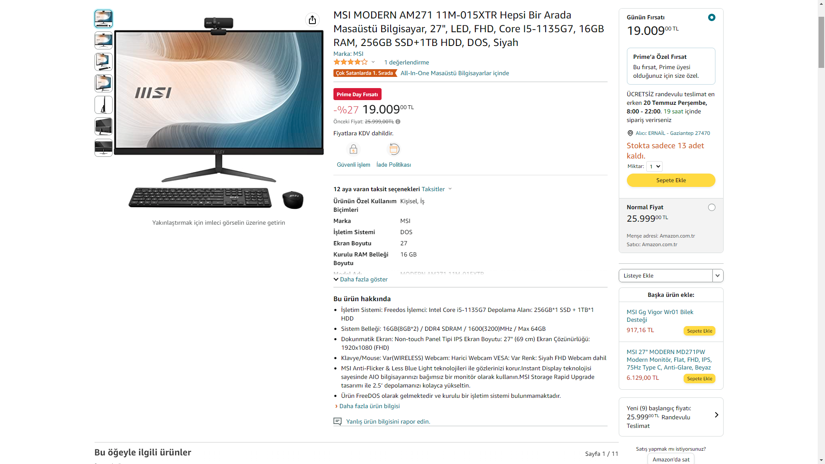Open the Güvenli işlem lock icon
This screenshot has height=464, width=825.
tap(353, 149)
